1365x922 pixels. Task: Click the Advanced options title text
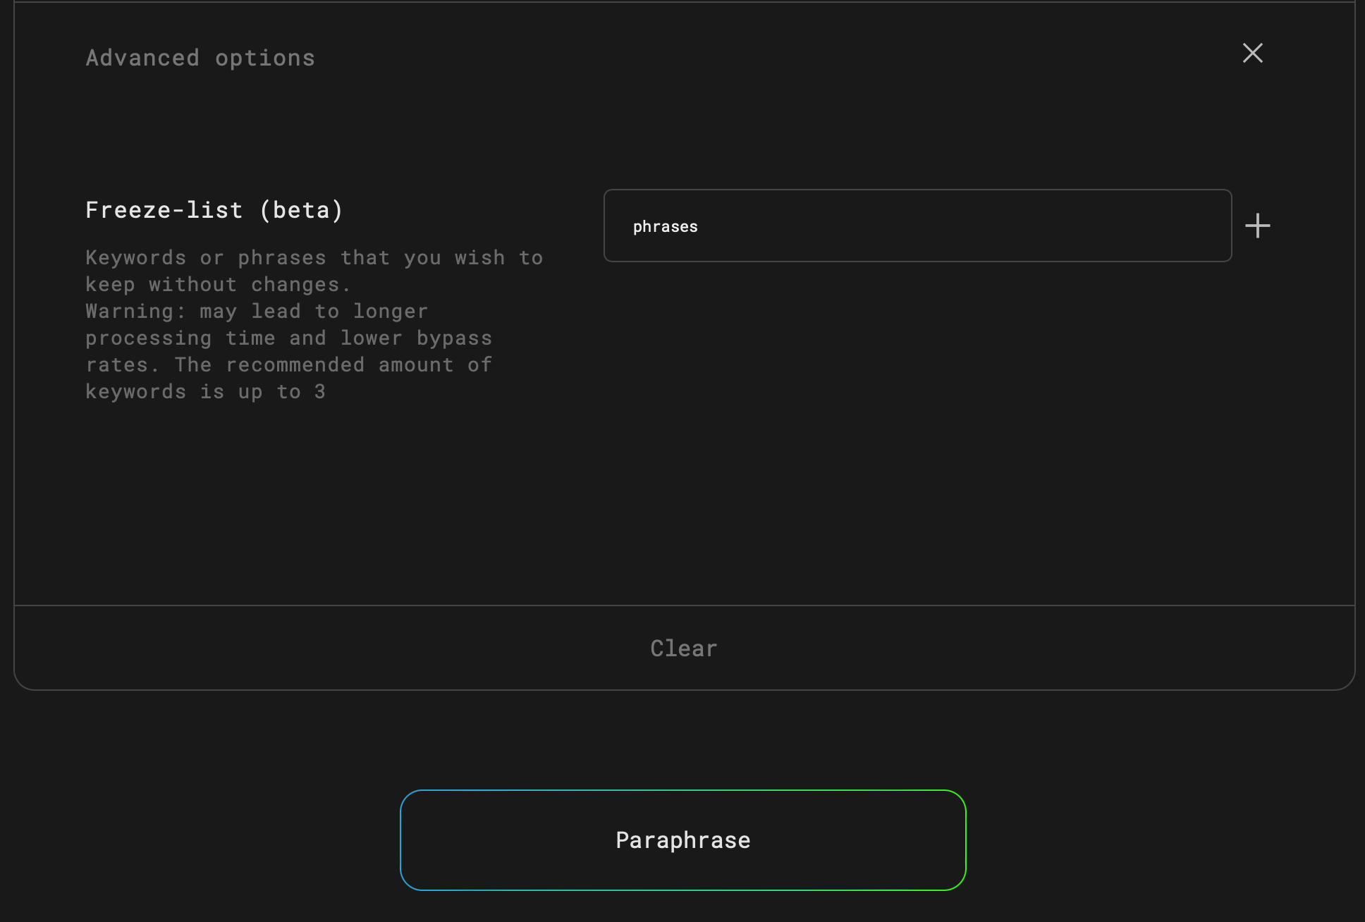point(200,58)
